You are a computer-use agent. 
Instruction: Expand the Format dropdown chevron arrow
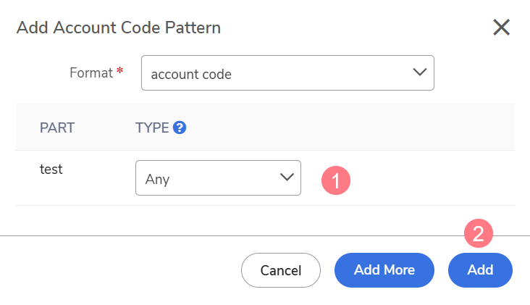(x=419, y=72)
